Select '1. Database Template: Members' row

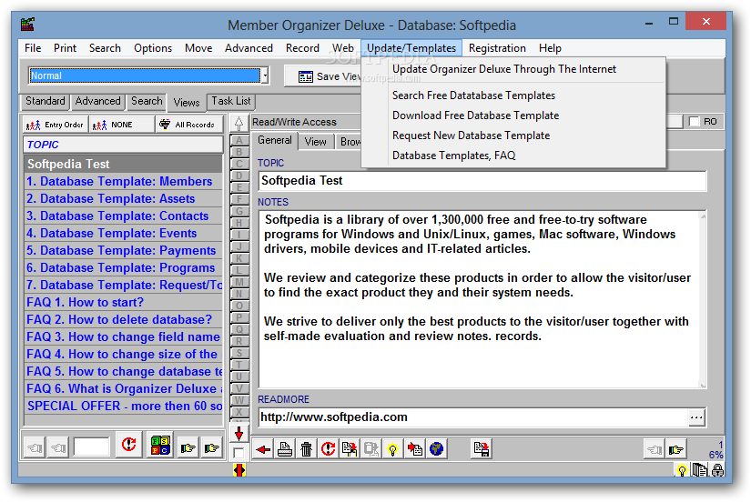coord(123,181)
